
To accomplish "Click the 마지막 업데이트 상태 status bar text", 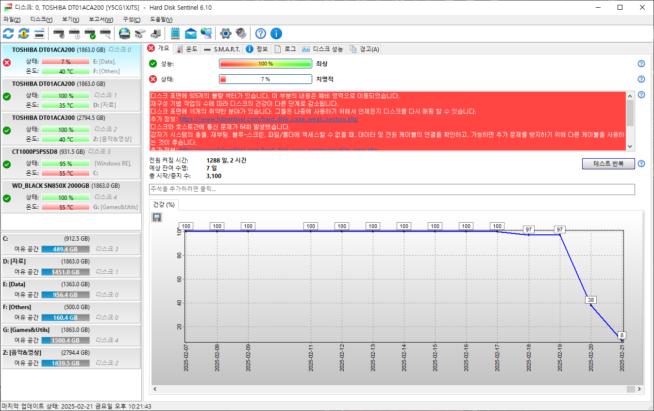I will click(77, 406).
